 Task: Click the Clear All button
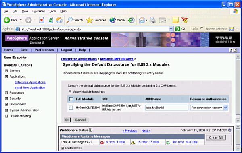216,137
